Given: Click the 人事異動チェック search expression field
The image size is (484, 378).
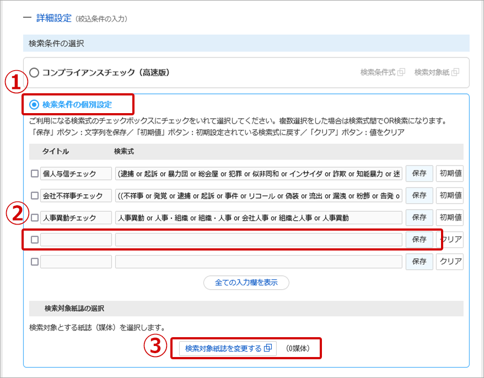Looking at the screenshot, I should [x=259, y=218].
